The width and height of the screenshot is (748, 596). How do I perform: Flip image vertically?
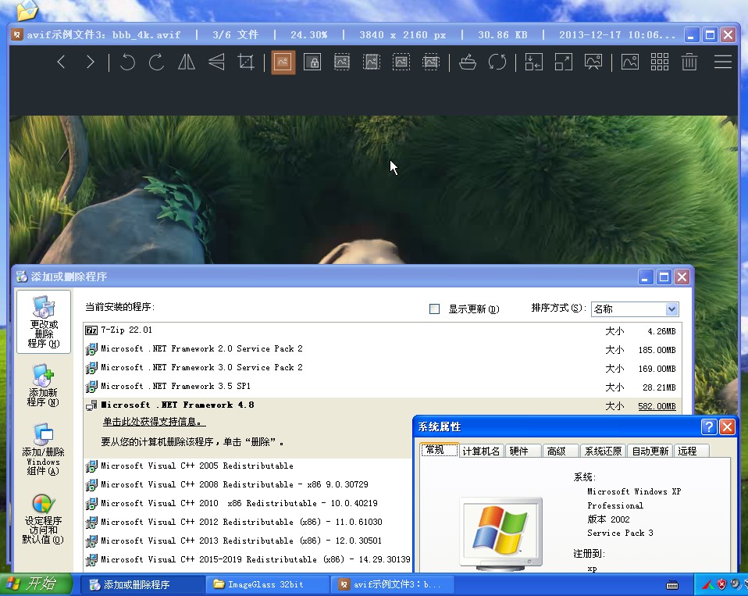(x=216, y=62)
